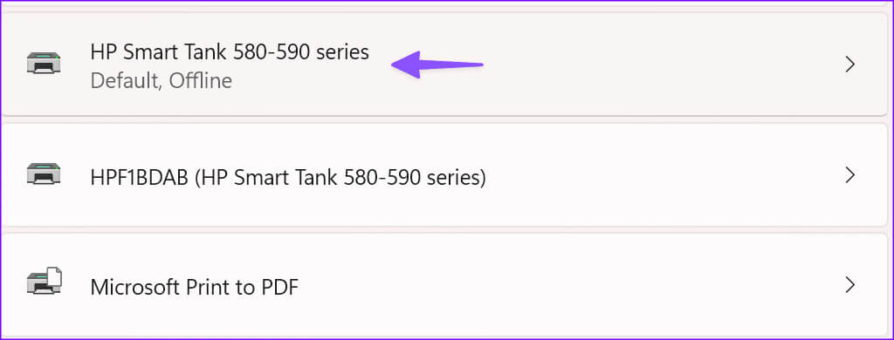Viewport: 894px width, 340px height.
Task: Select the HPF1BDAB (HP Smart Tank 580-590 series) label
Action: click(288, 178)
